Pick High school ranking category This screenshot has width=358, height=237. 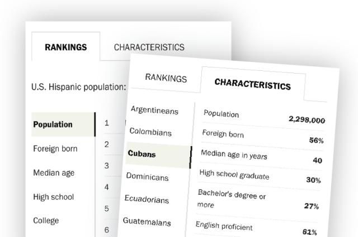tap(53, 197)
